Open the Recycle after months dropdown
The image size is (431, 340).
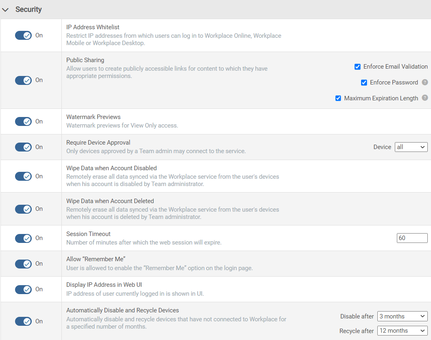pos(402,331)
